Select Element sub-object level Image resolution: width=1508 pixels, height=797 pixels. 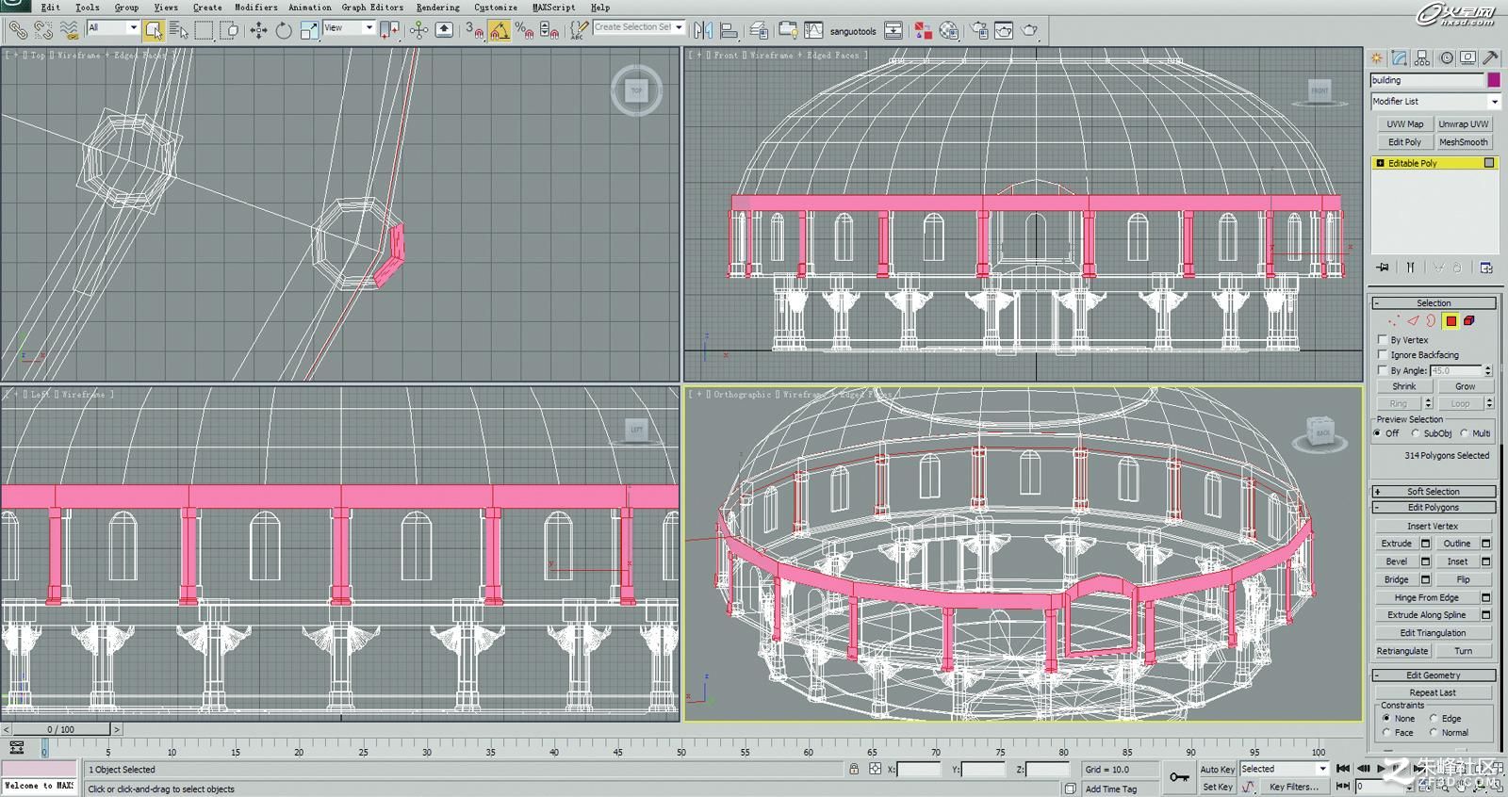1469,321
